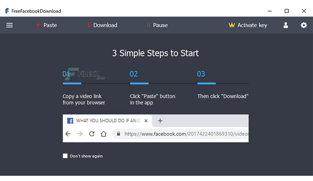
Task: Open the hamburger menu
Action: (x=9, y=25)
